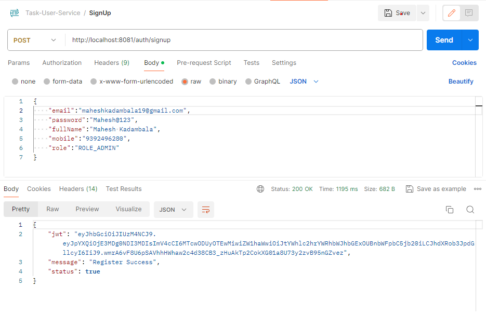Screen dimensions: 486x315
Task: Open the Pre-request Script tab
Action: click(204, 63)
